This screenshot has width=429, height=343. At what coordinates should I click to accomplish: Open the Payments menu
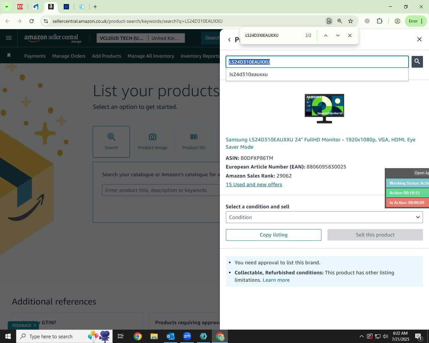click(x=35, y=56)
